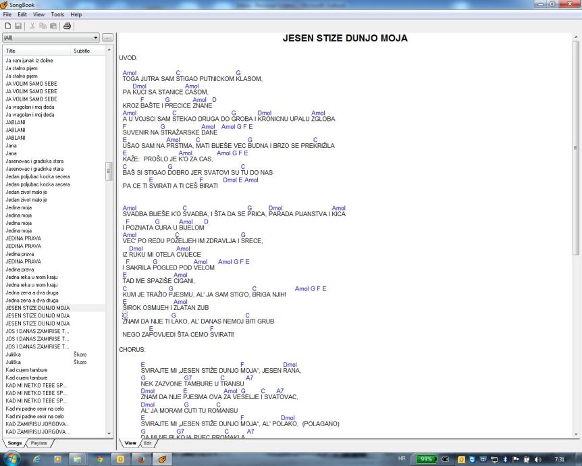This screenshot has width=582, height=466.
Task: Open Google Chrome from the taskbar
Action: pyautogui.click(x=99, y=458)
